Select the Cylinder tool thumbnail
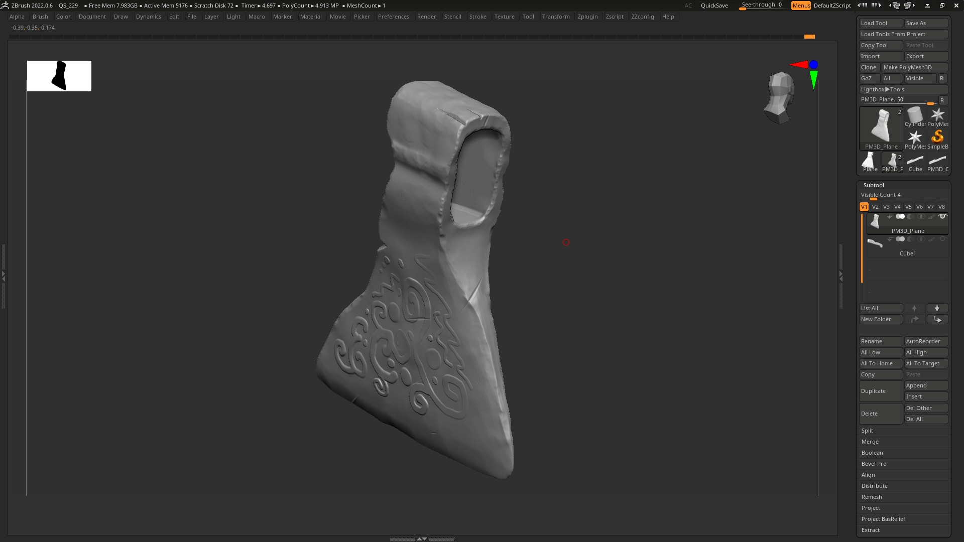This screenshot has height=542, width=964. pyautogui.click(x=915, y=117)
